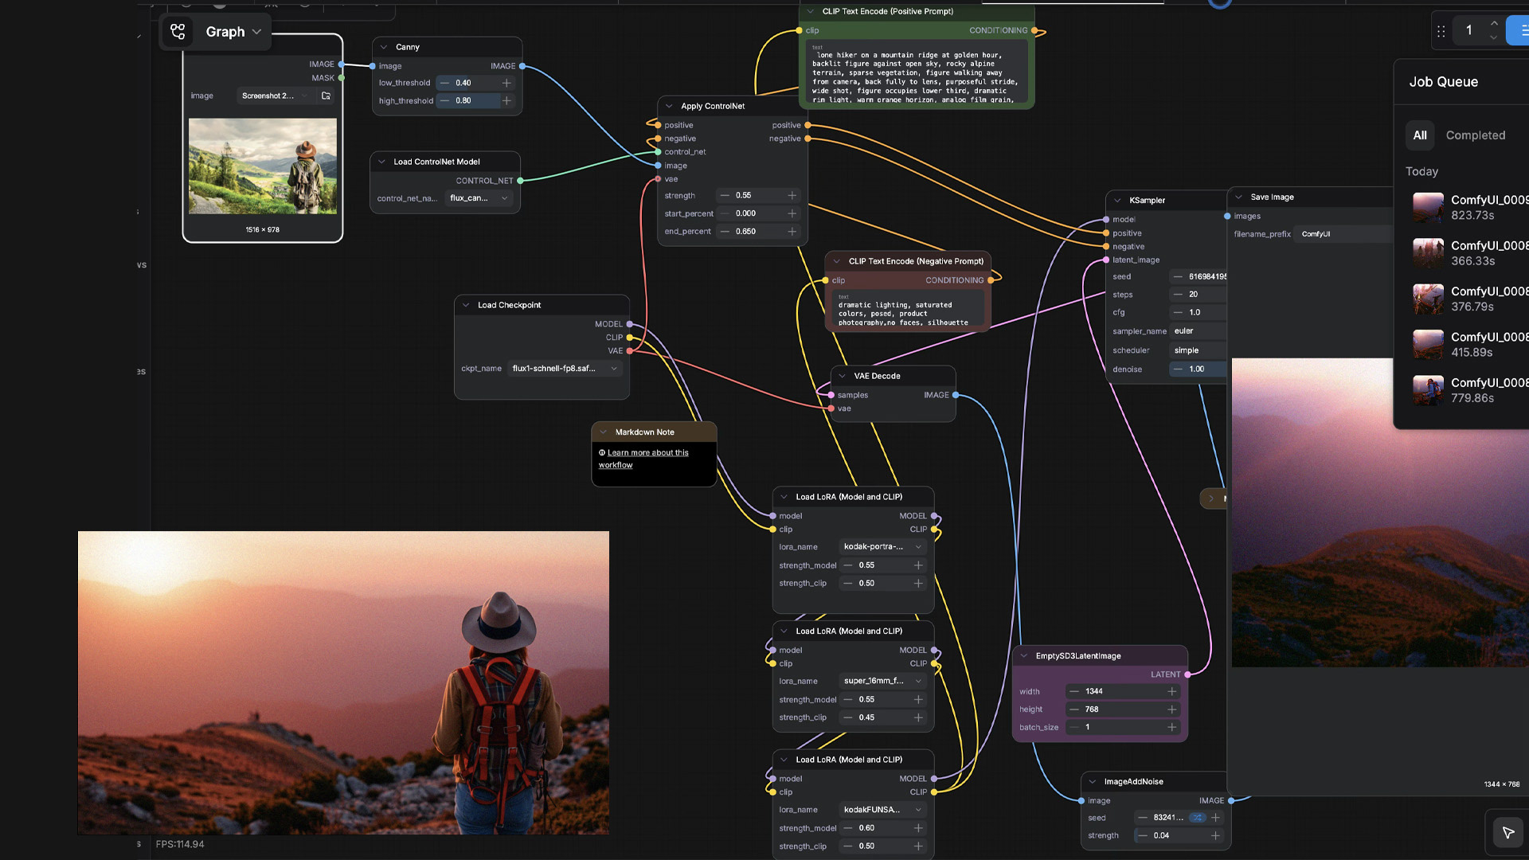
Task: Decrease ControlNet strength with minus icon
Action: point(725,195)
